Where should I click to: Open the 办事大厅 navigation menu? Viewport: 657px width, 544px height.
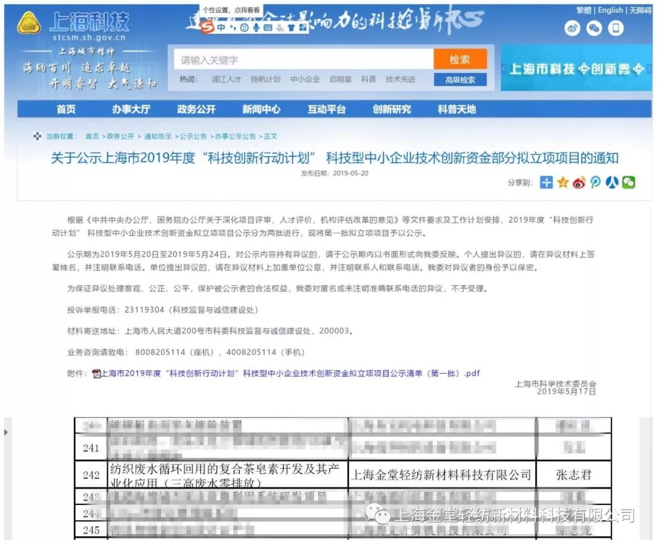coord(131,110)
